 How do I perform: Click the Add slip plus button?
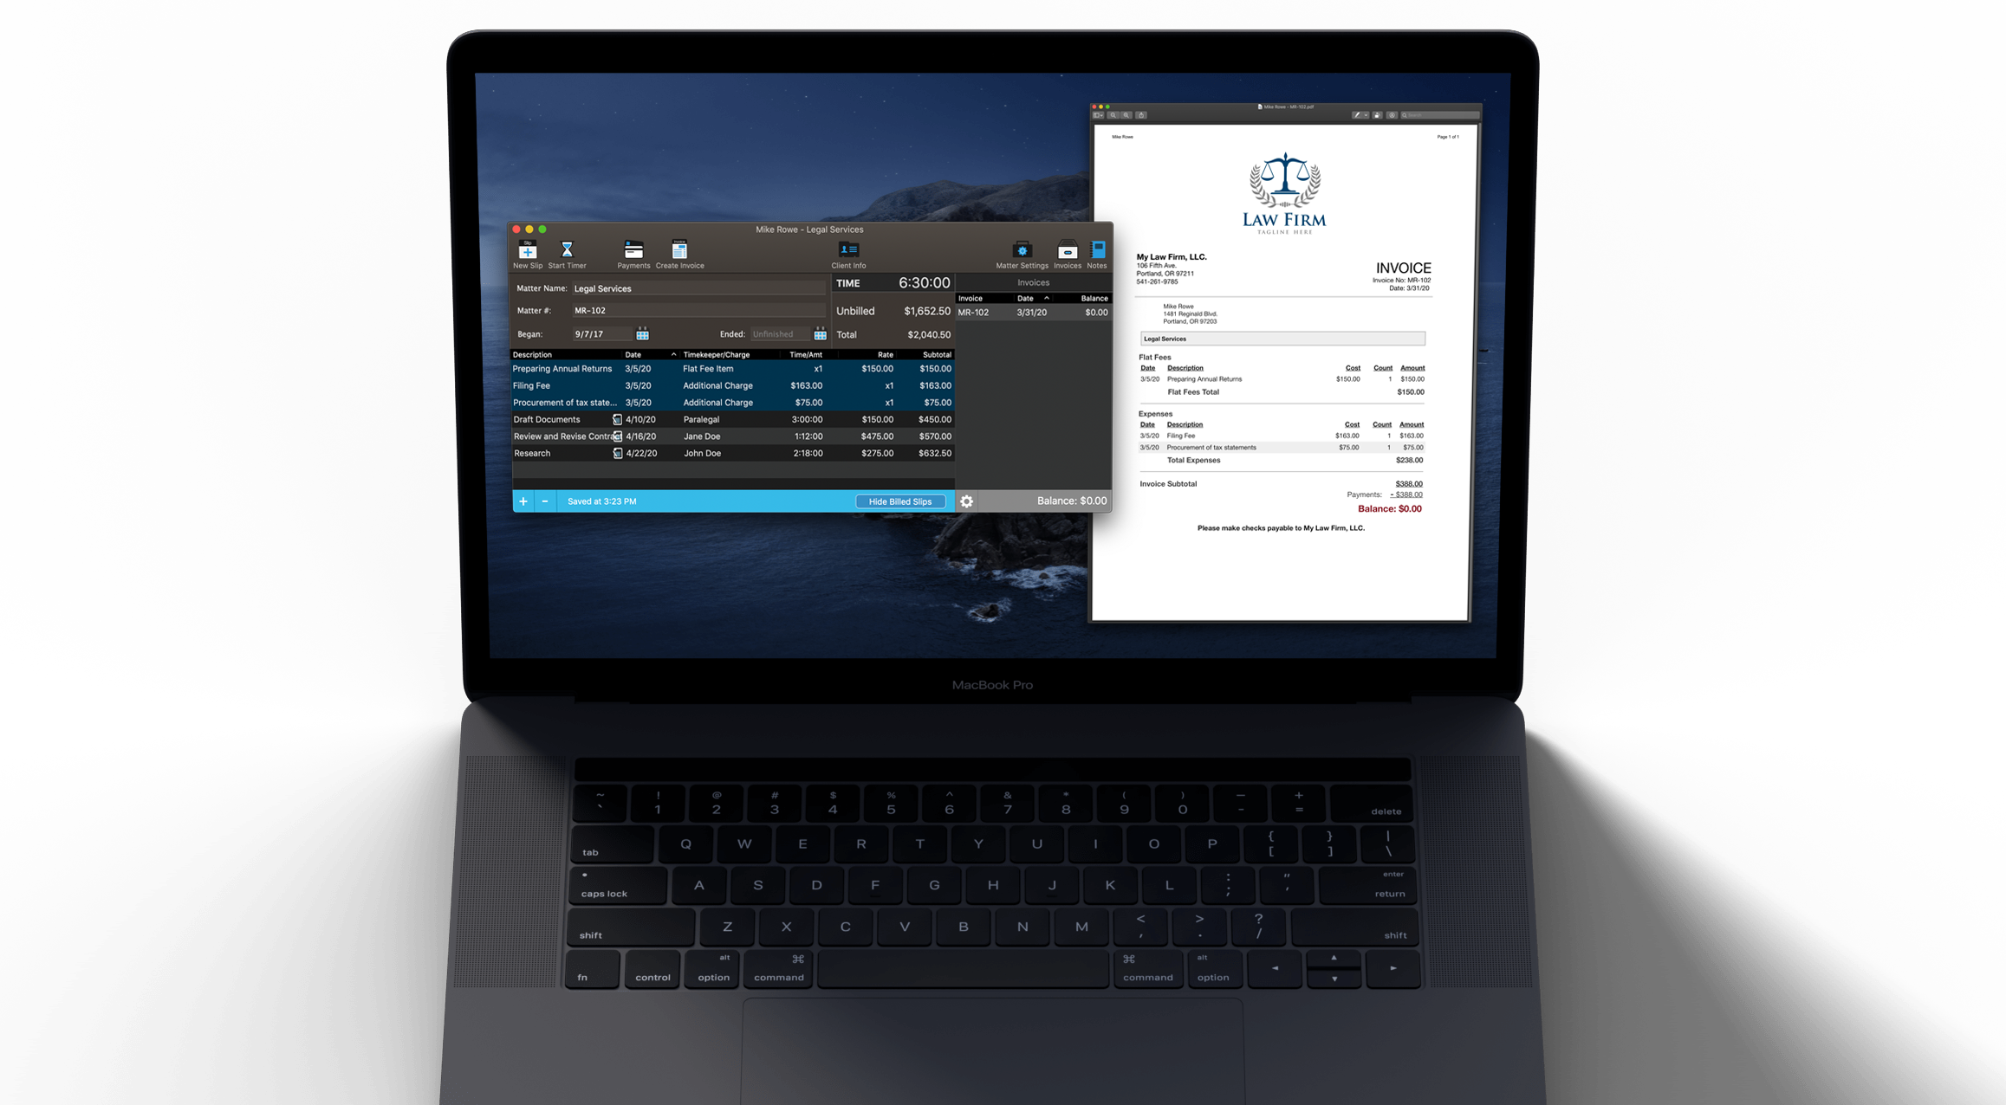(523, 501)
